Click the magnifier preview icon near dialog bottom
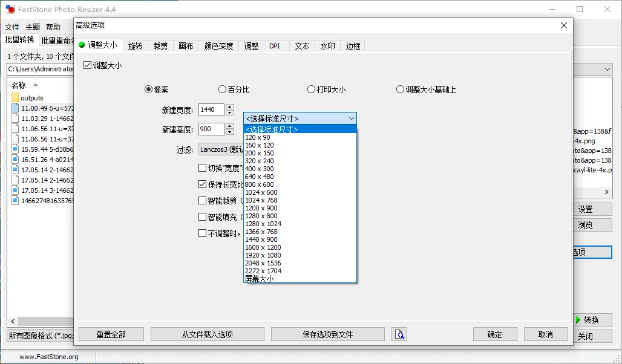Screen dimensions: 622x364 tap(399, 334)
